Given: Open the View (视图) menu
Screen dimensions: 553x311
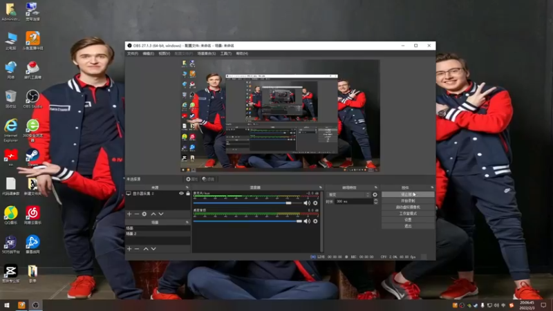Looking at the screenshot, I should click(x=164, y=54).
